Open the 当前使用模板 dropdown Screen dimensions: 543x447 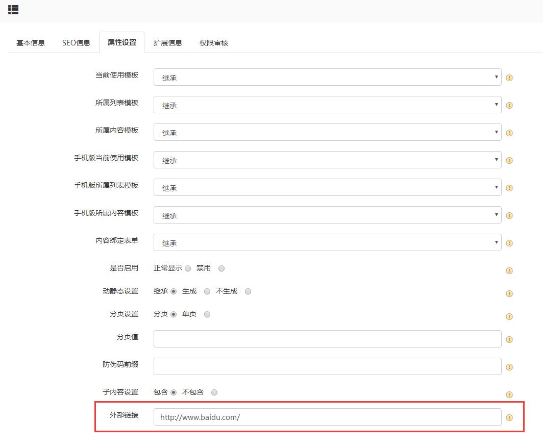[x=327, y=78]
